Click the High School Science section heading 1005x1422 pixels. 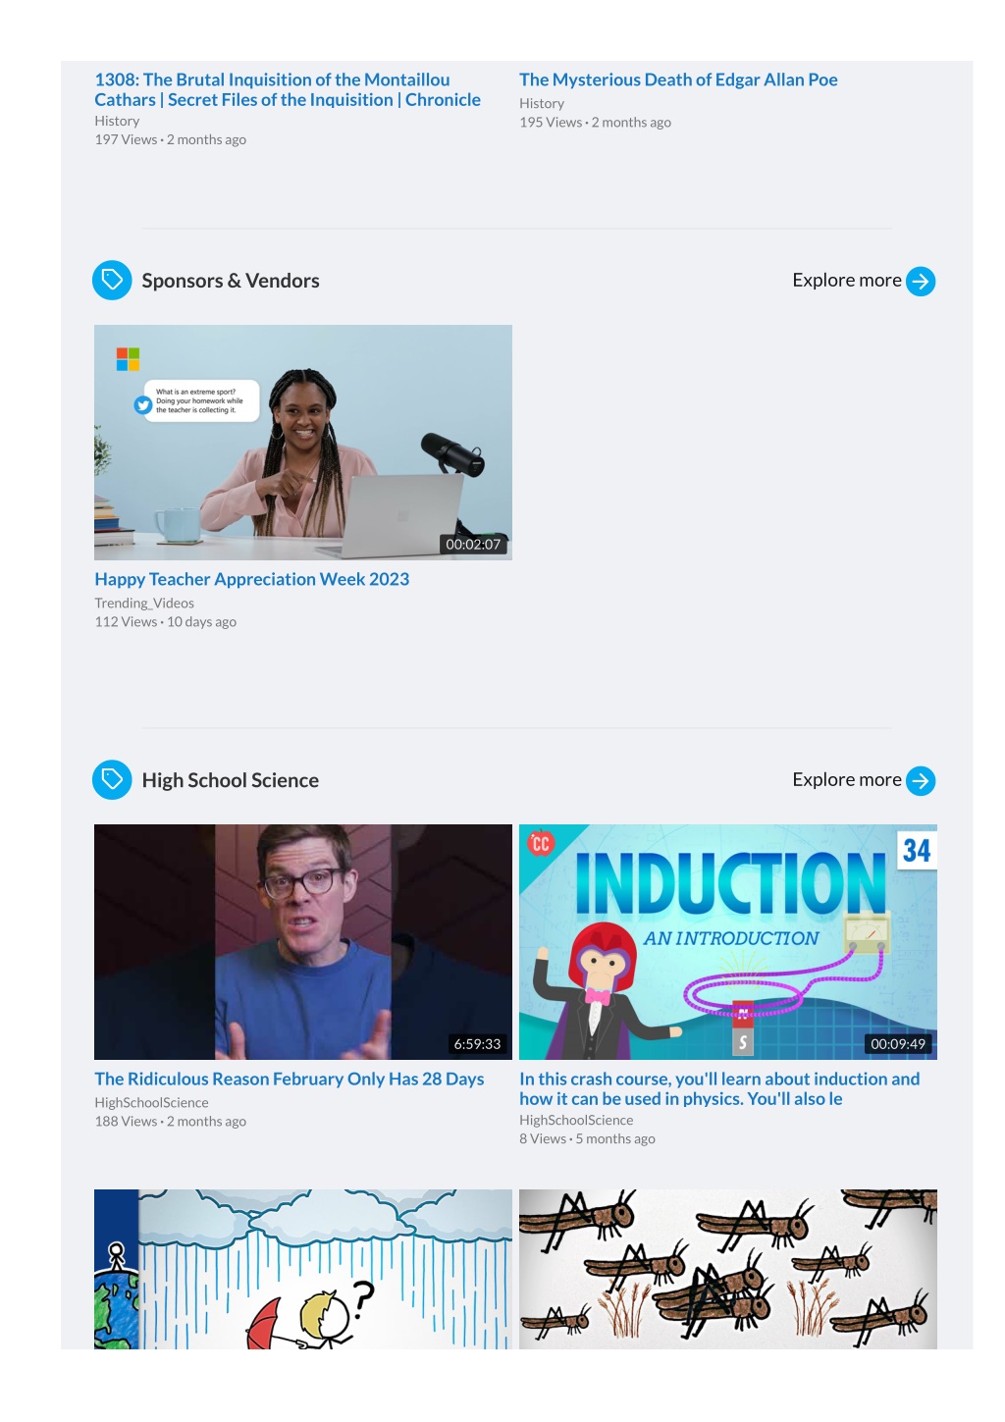[231, 780]
